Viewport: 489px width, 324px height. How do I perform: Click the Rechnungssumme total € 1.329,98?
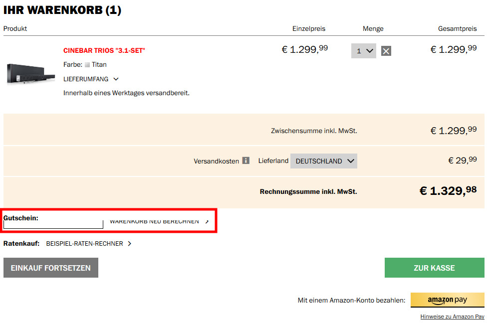[448, 191]
